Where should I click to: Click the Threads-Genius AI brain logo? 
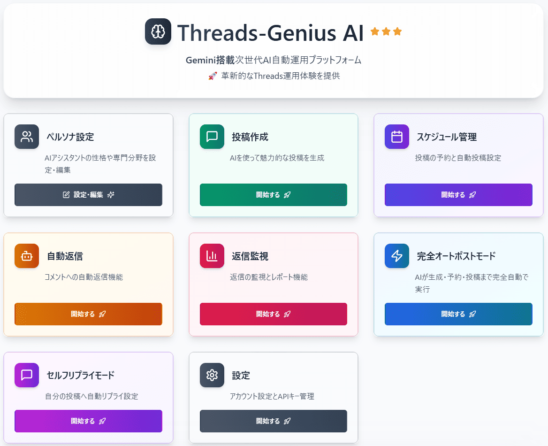click(158, 31)
